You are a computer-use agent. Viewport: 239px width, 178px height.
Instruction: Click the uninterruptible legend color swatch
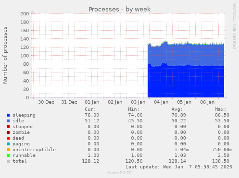(x=8, y=150)
